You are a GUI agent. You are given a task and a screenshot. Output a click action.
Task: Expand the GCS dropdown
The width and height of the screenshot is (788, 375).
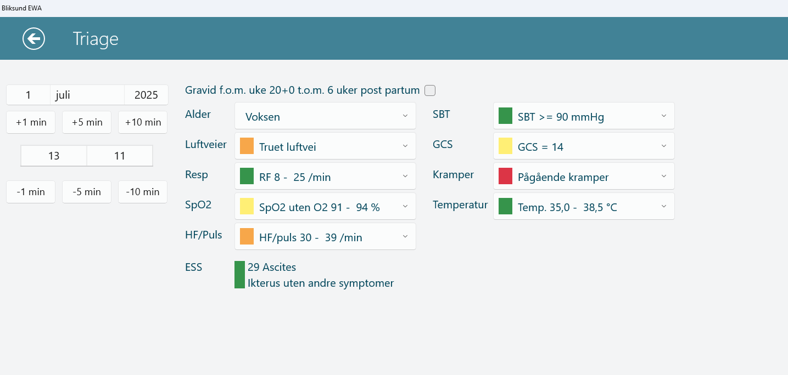(584, 146)
